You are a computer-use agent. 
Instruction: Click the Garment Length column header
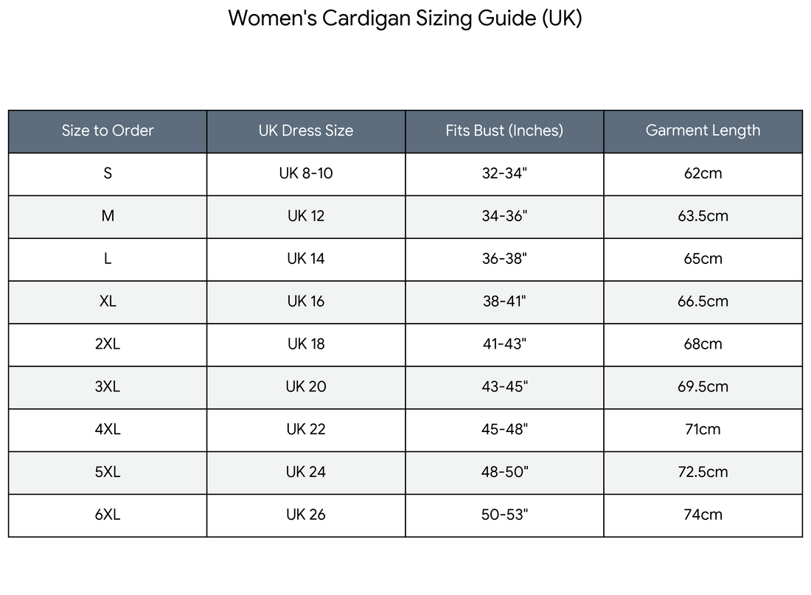point(703,131)
